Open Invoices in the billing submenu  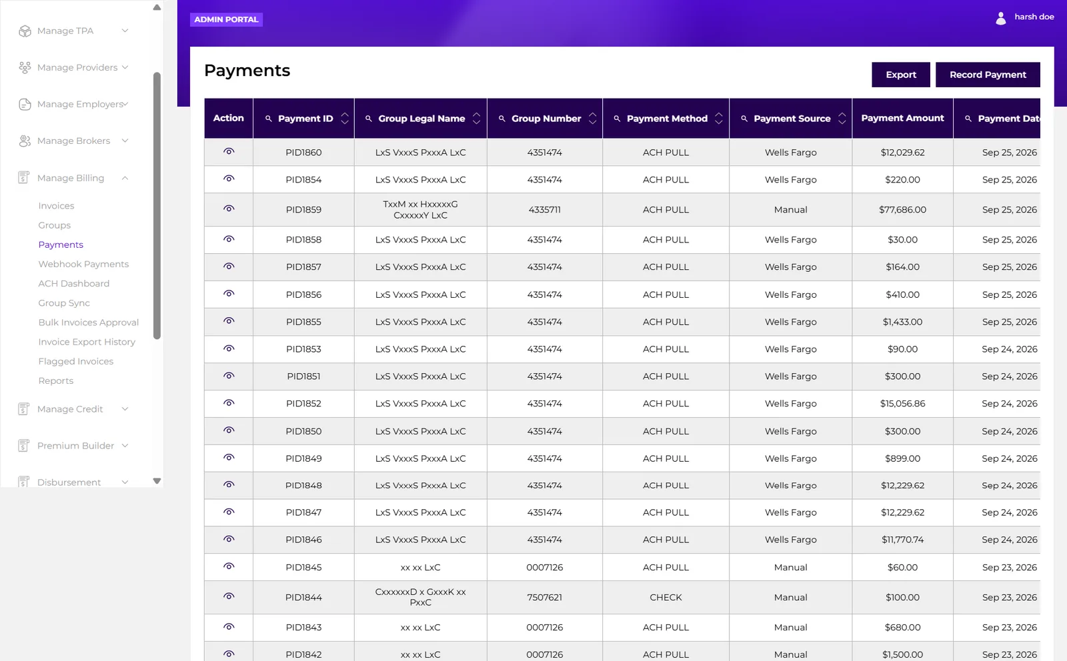point(56,206)
